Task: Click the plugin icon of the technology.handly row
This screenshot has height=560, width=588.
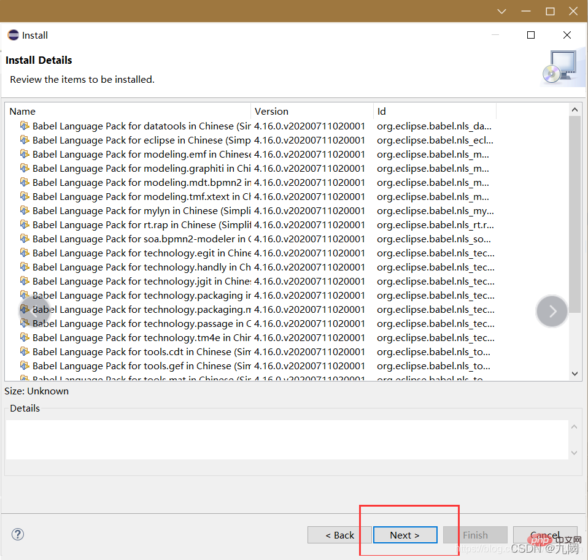Action: coord(25,267)
